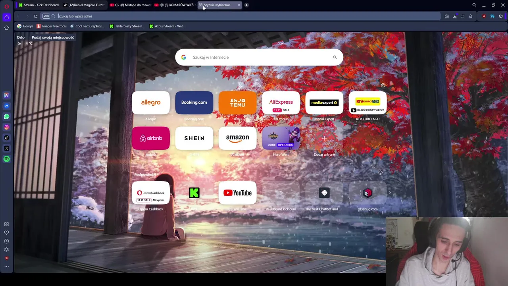The image size is (508, 286).
Task: Open the Airbnb speed dial tile
Action: [x=151, y=138]
